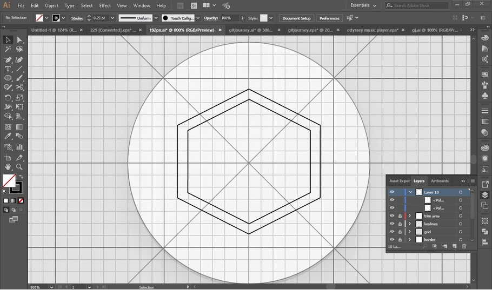Choose the Scissors tool
Viewport: 492px width, 290px height.
point(19,87)
